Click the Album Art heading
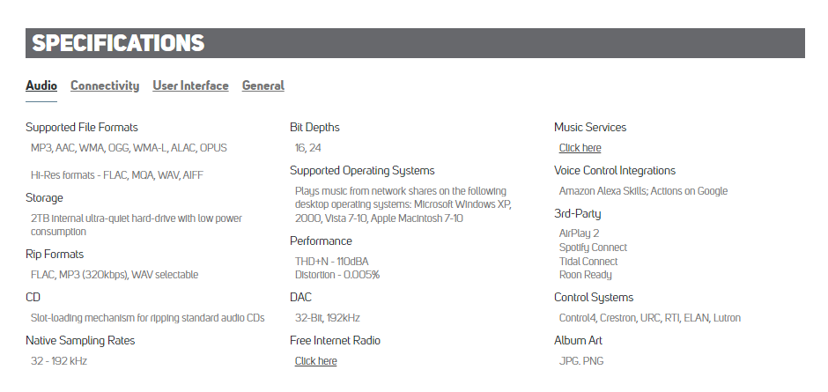 pos(578,341)
